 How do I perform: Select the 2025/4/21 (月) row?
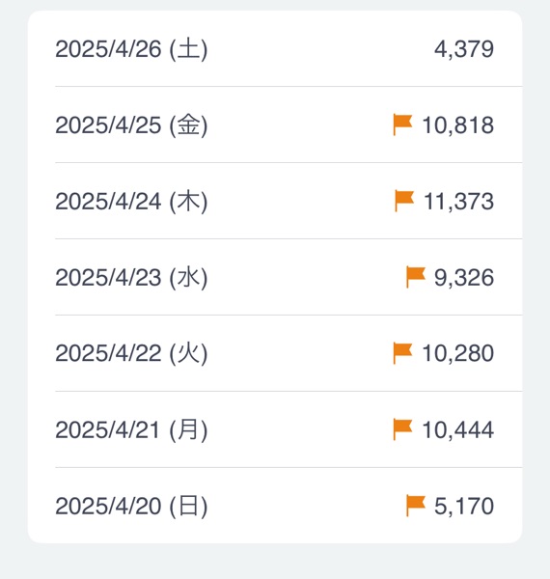pyautogui.click(x=275, y=429)
